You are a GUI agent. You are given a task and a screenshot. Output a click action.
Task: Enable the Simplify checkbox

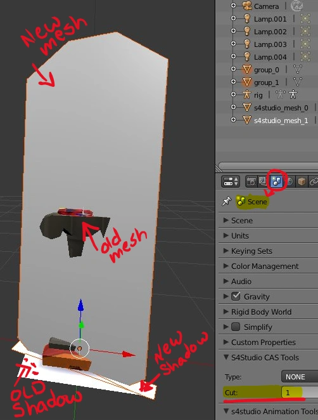(236, 327)
